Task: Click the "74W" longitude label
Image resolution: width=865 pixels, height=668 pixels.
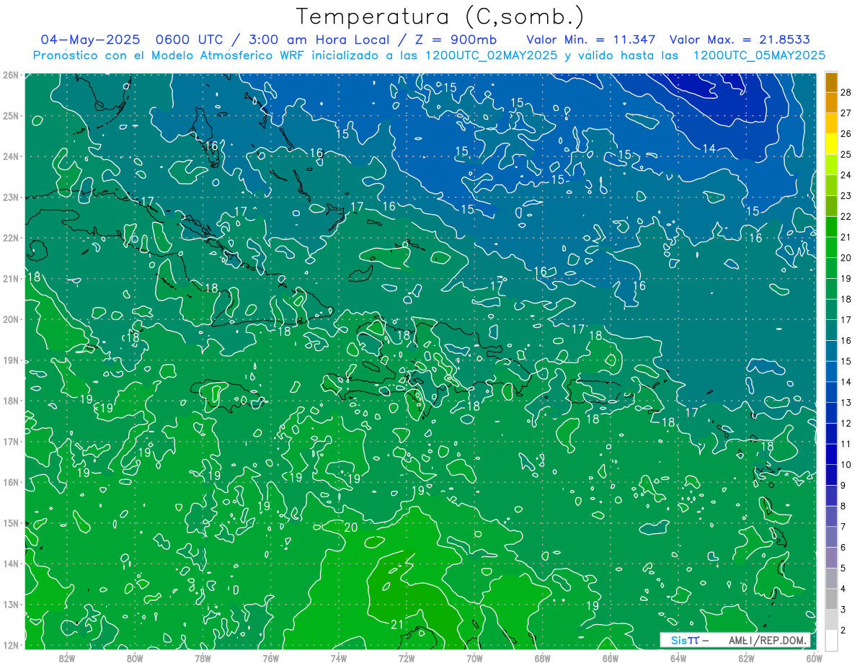Action: pyautogui.click(x=339, y=657)
